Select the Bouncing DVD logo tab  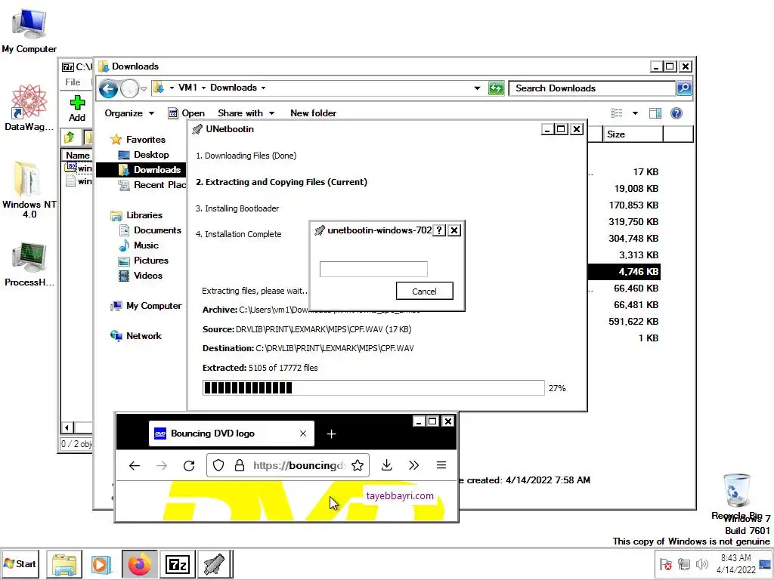(x=231, y=433)
